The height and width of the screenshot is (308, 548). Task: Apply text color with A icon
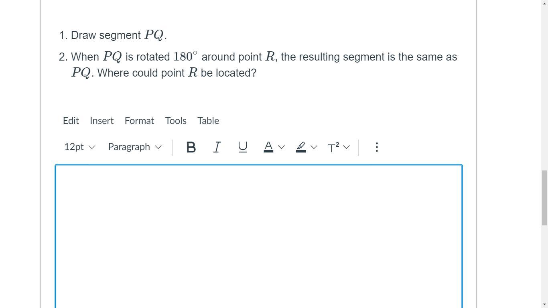[x=268, y=147]
